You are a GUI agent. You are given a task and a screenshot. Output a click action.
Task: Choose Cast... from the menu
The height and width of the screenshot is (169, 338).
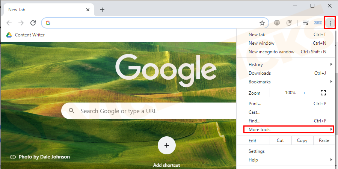click(x=286, y=112)
